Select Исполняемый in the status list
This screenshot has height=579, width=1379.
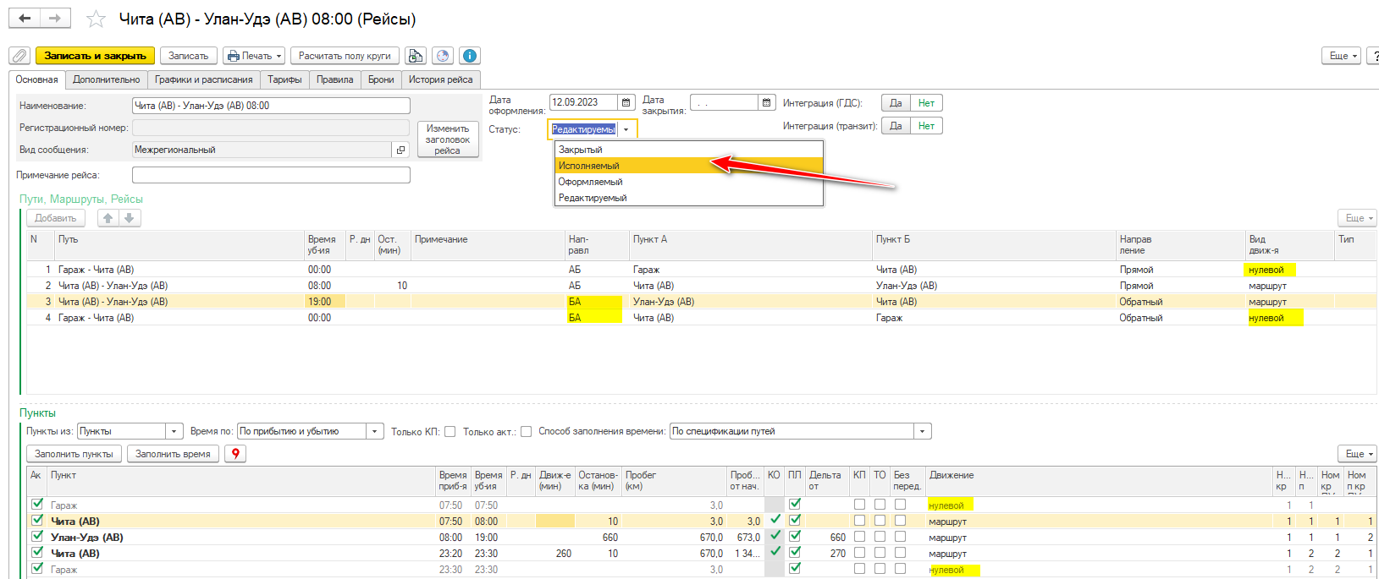(589, 166)
